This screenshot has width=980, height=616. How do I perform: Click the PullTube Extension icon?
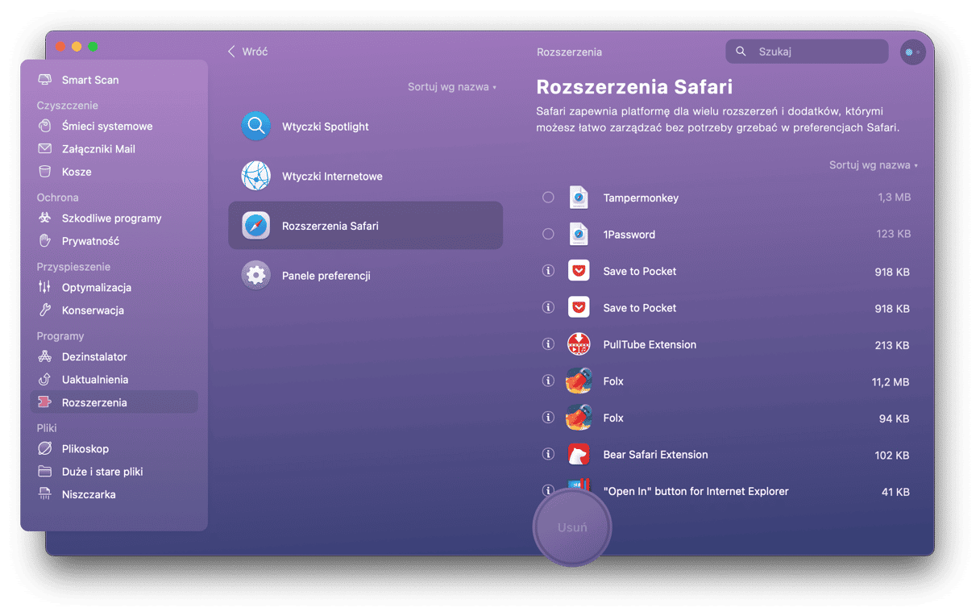coord(579,345)
